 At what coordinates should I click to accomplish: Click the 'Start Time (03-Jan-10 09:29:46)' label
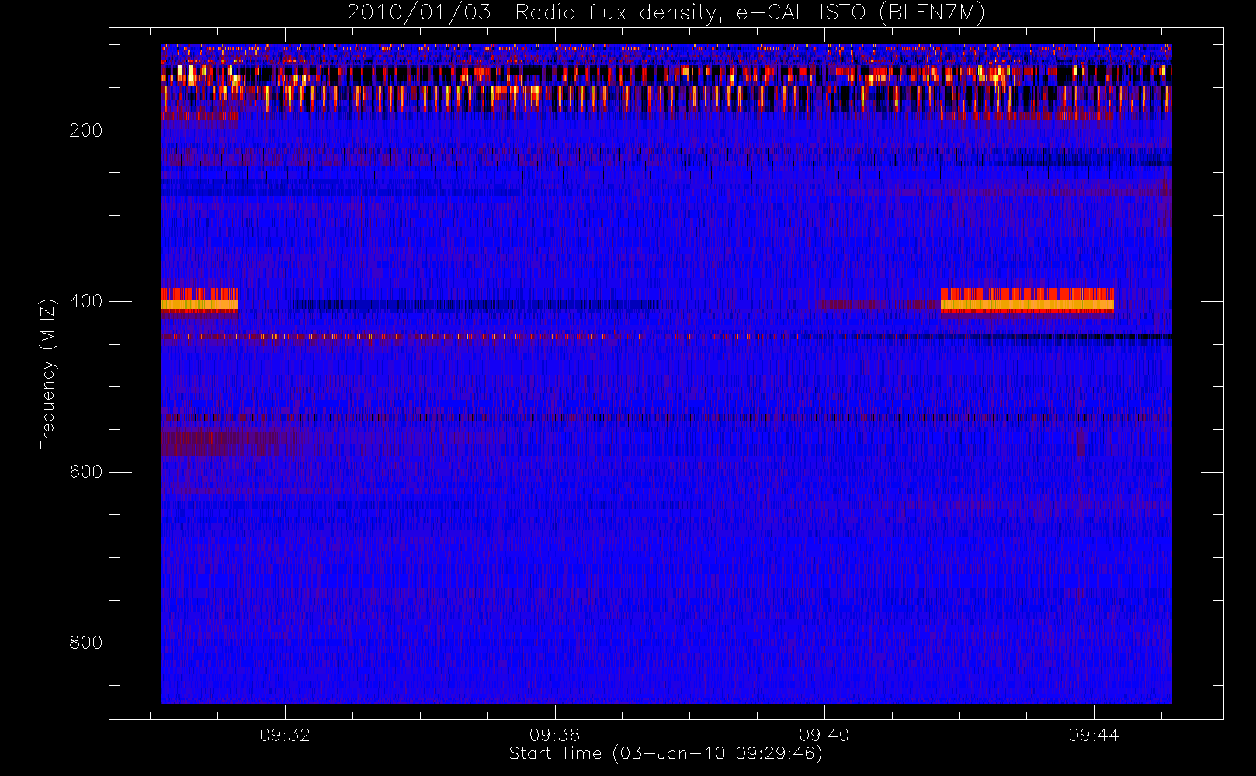[x=666, y=753]
